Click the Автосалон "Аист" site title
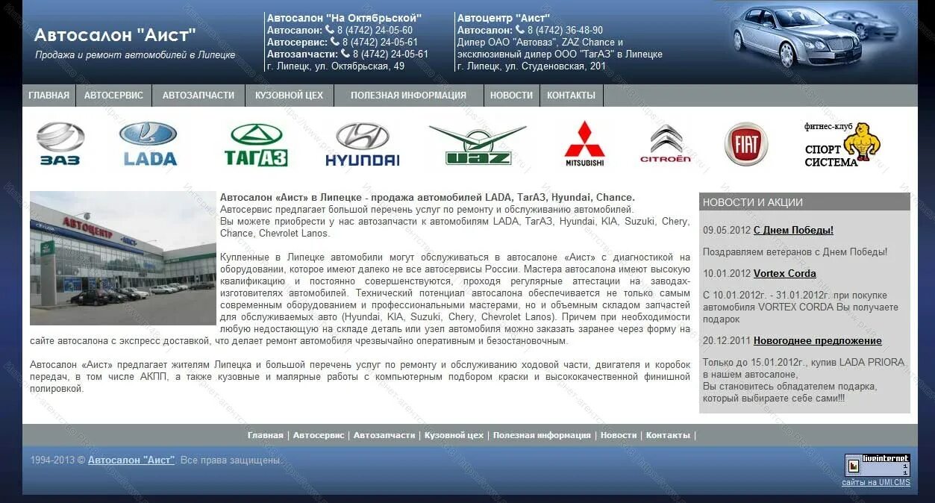 tap(115, 35)
